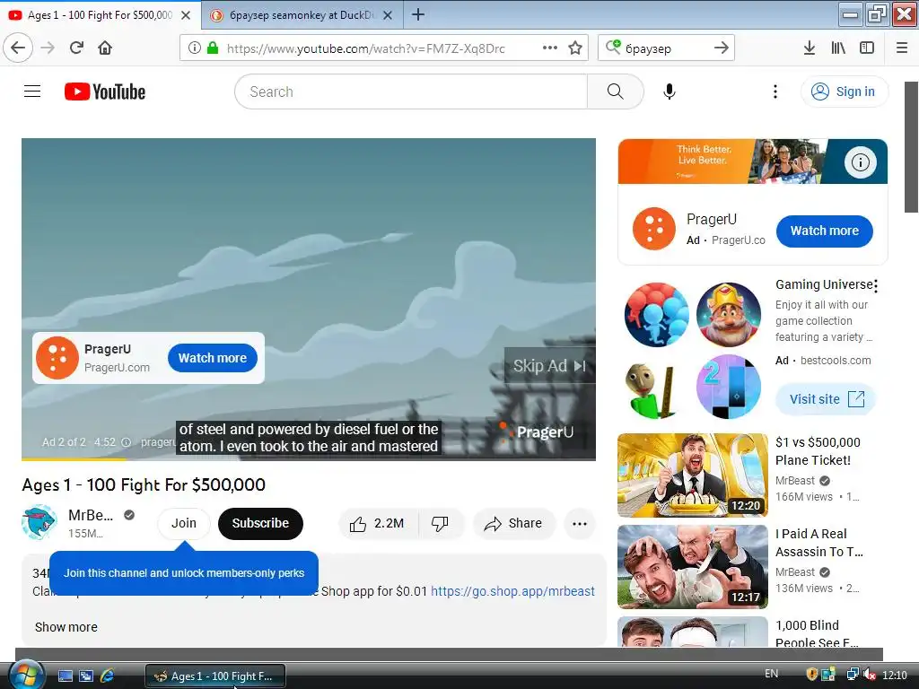
Task: Open the Firefox hamburger menu
Action: pyautogui.click(x=901, y=48)
